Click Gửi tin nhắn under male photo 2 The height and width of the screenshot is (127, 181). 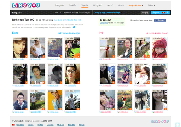[37, 59]
